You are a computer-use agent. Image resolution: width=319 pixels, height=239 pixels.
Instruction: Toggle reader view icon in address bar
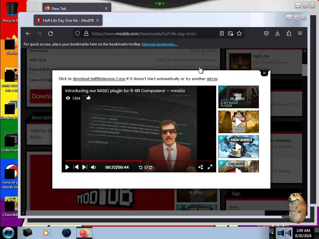coord(222,34)
